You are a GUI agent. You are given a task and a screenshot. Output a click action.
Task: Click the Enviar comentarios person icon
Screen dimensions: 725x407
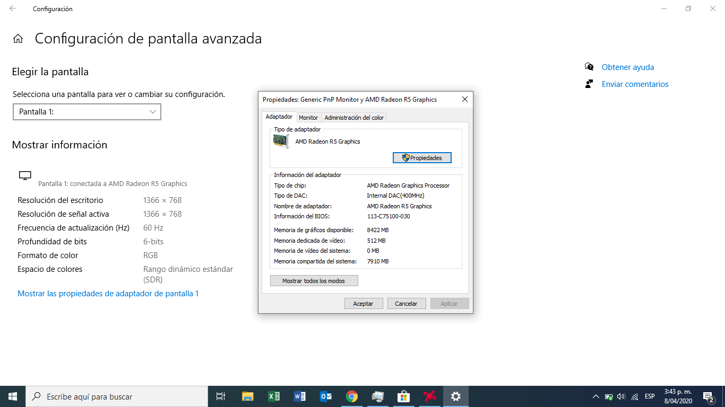pos(589,84)
